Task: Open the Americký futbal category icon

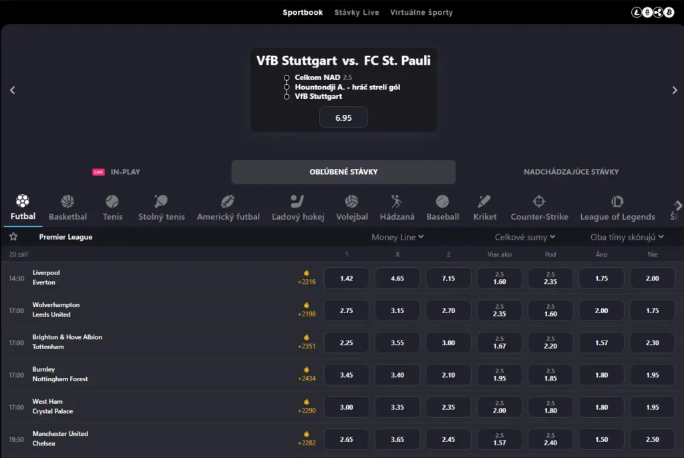Action: click(228, 202)
